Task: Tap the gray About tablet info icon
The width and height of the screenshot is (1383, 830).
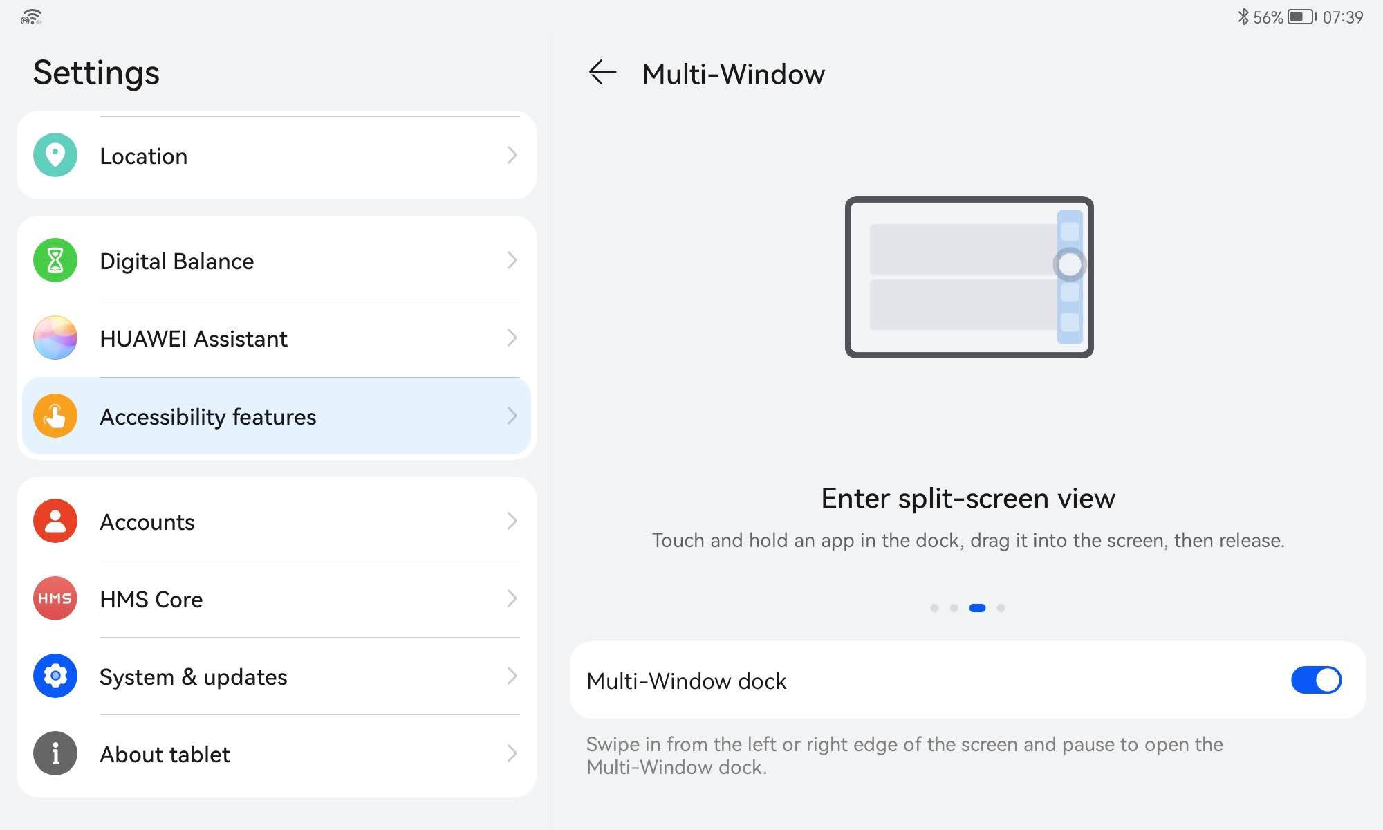Action: click(x=55, y=753)
